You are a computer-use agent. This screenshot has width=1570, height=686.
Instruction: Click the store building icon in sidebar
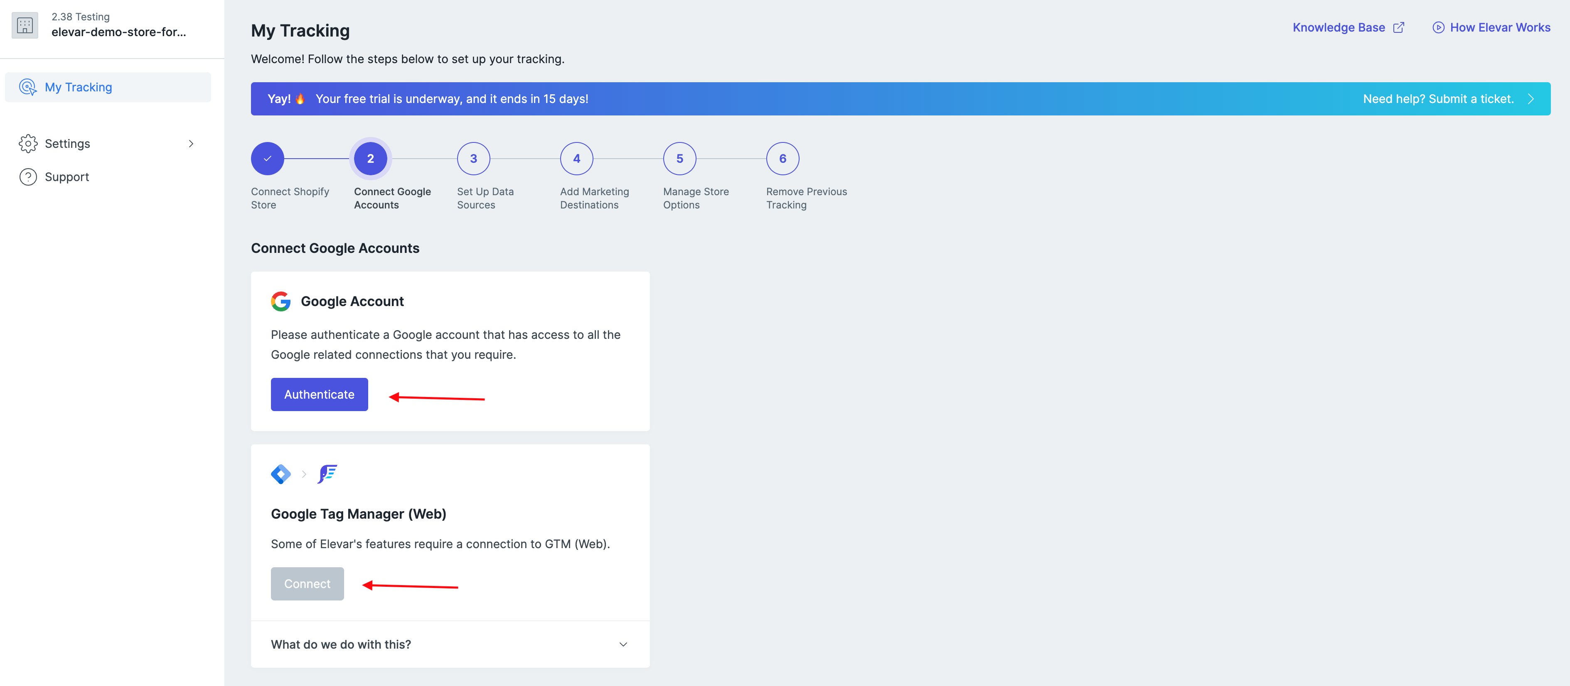coord(25,25)
